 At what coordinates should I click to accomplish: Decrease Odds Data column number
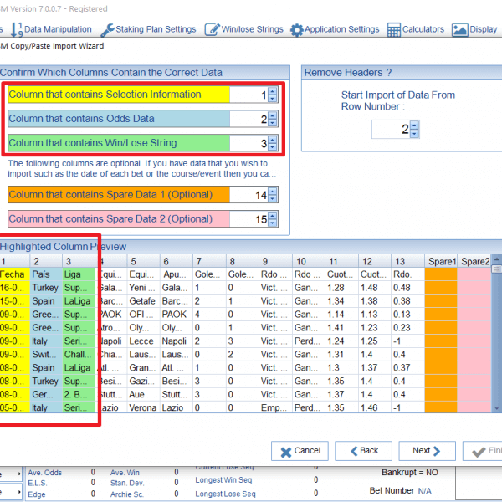pyautogui.click(x=273, y=123)
